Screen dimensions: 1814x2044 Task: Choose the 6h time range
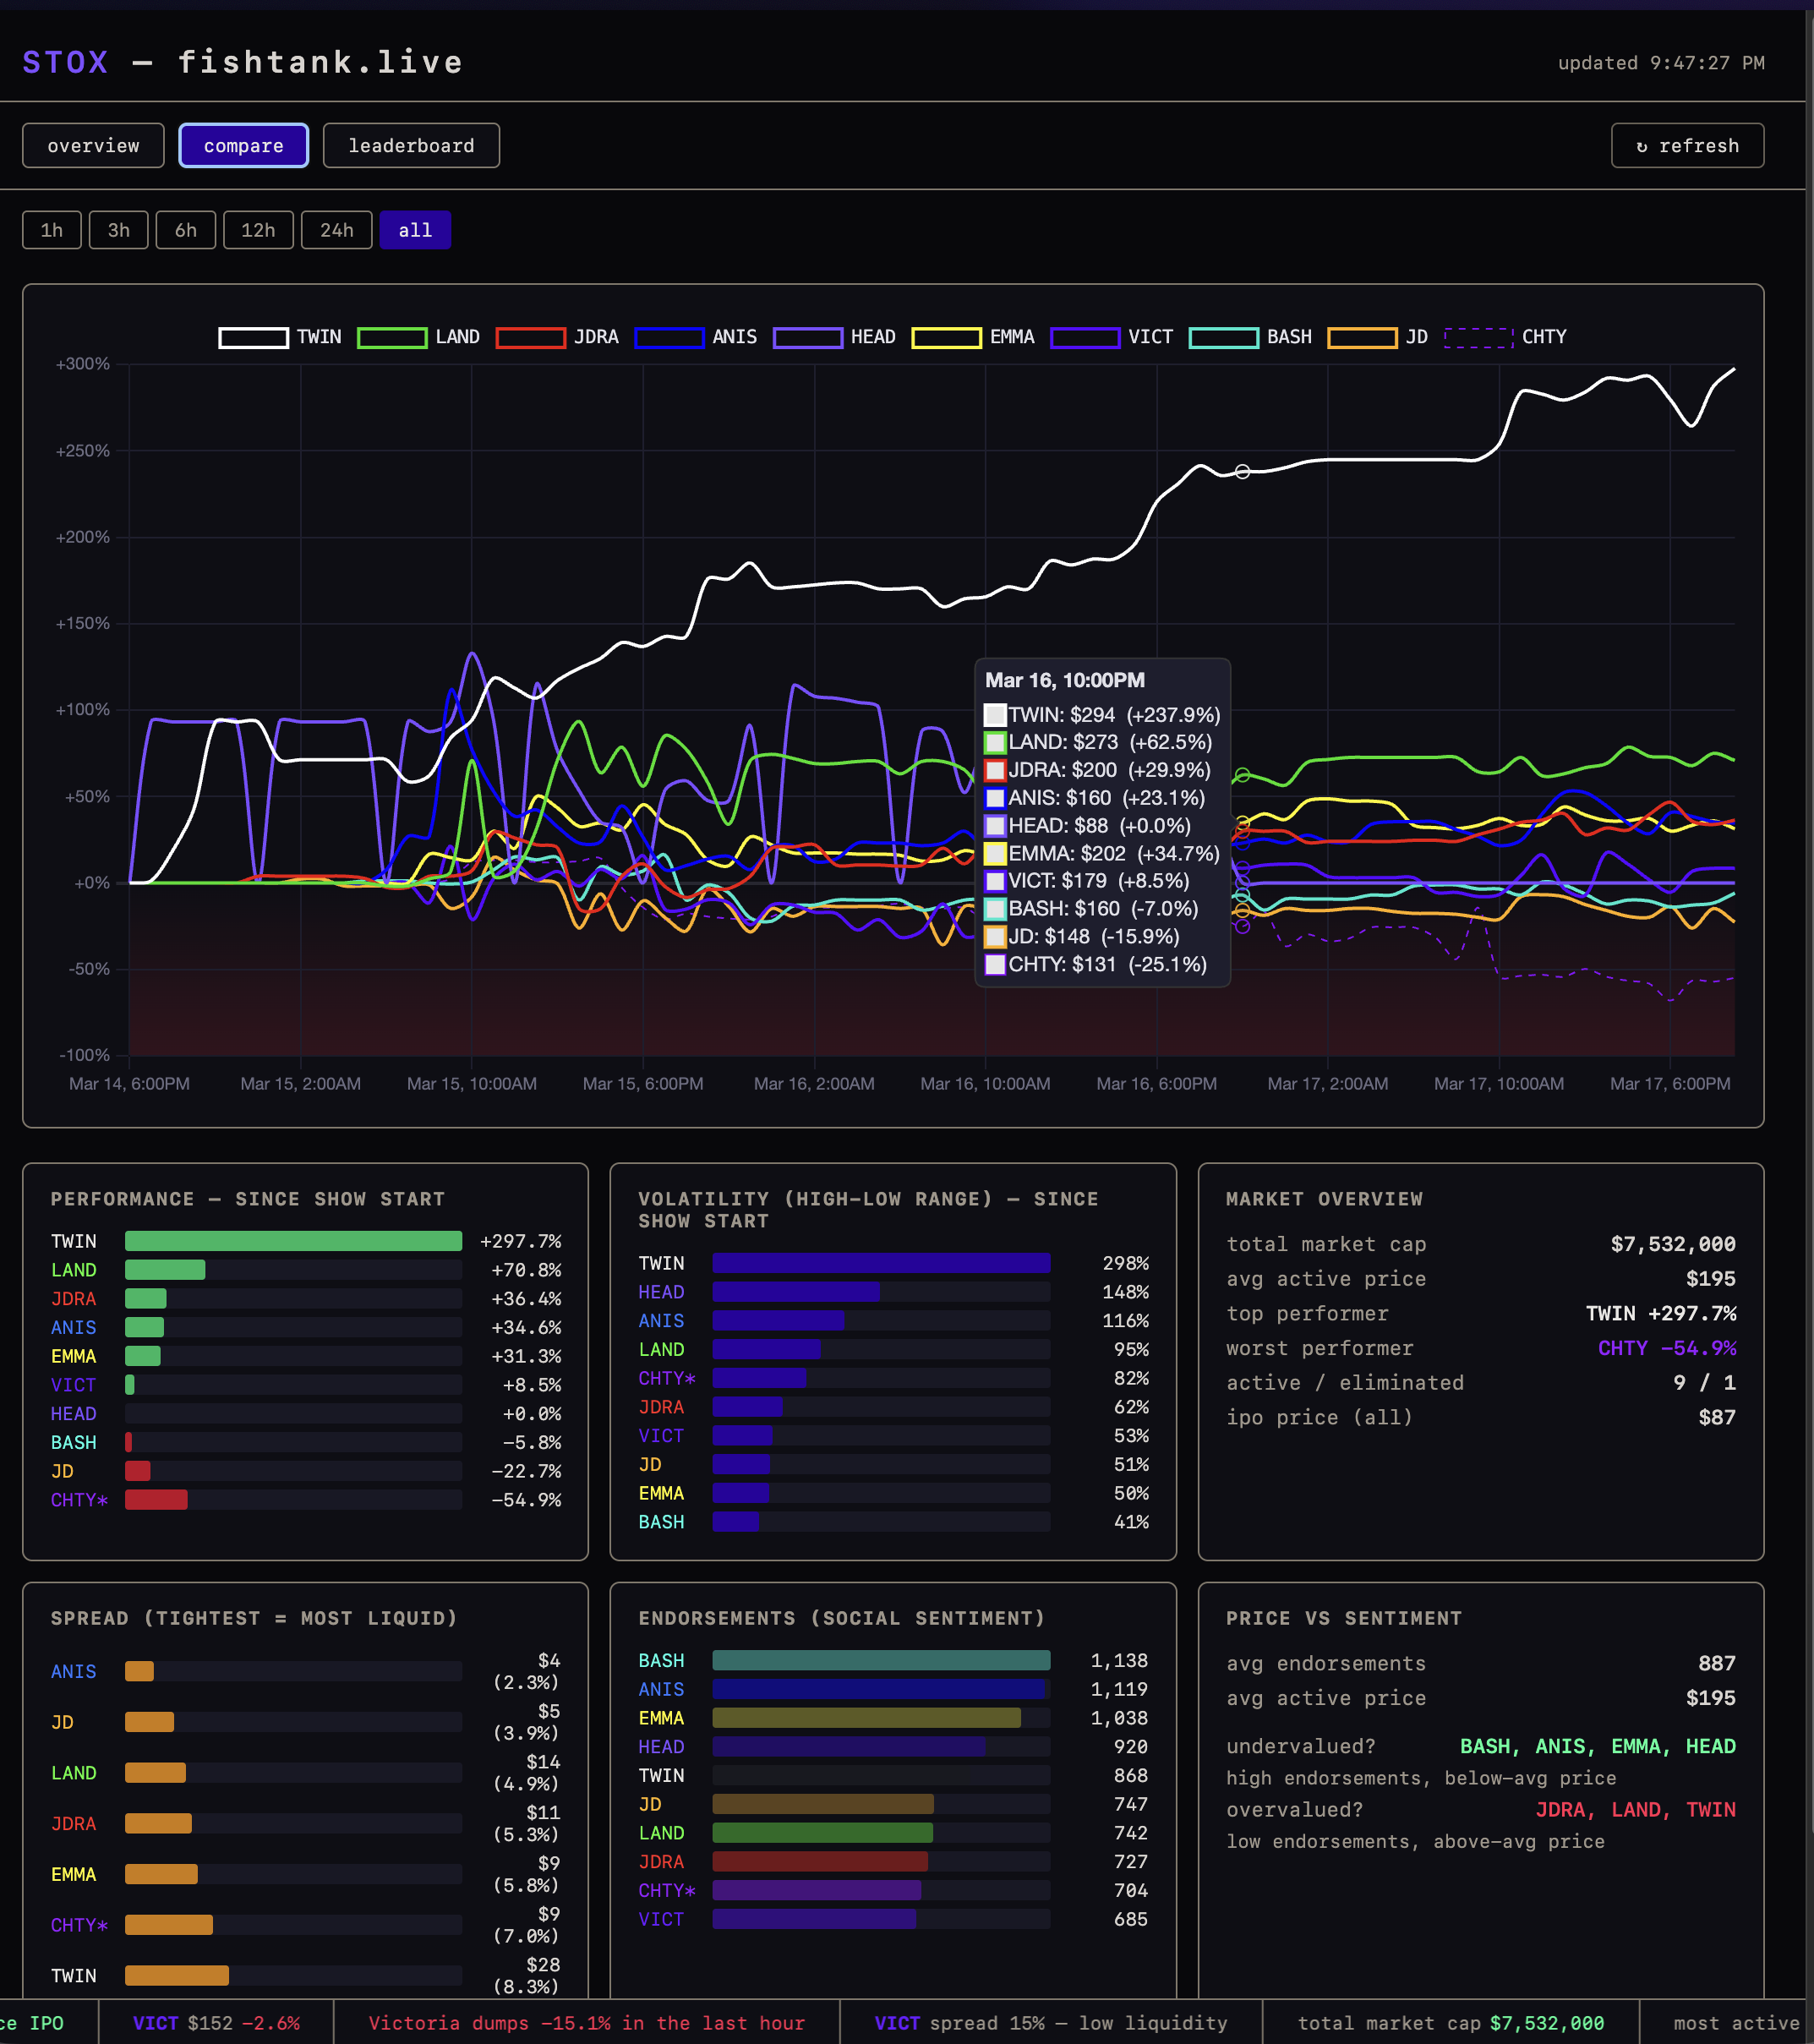coord(186,230)
